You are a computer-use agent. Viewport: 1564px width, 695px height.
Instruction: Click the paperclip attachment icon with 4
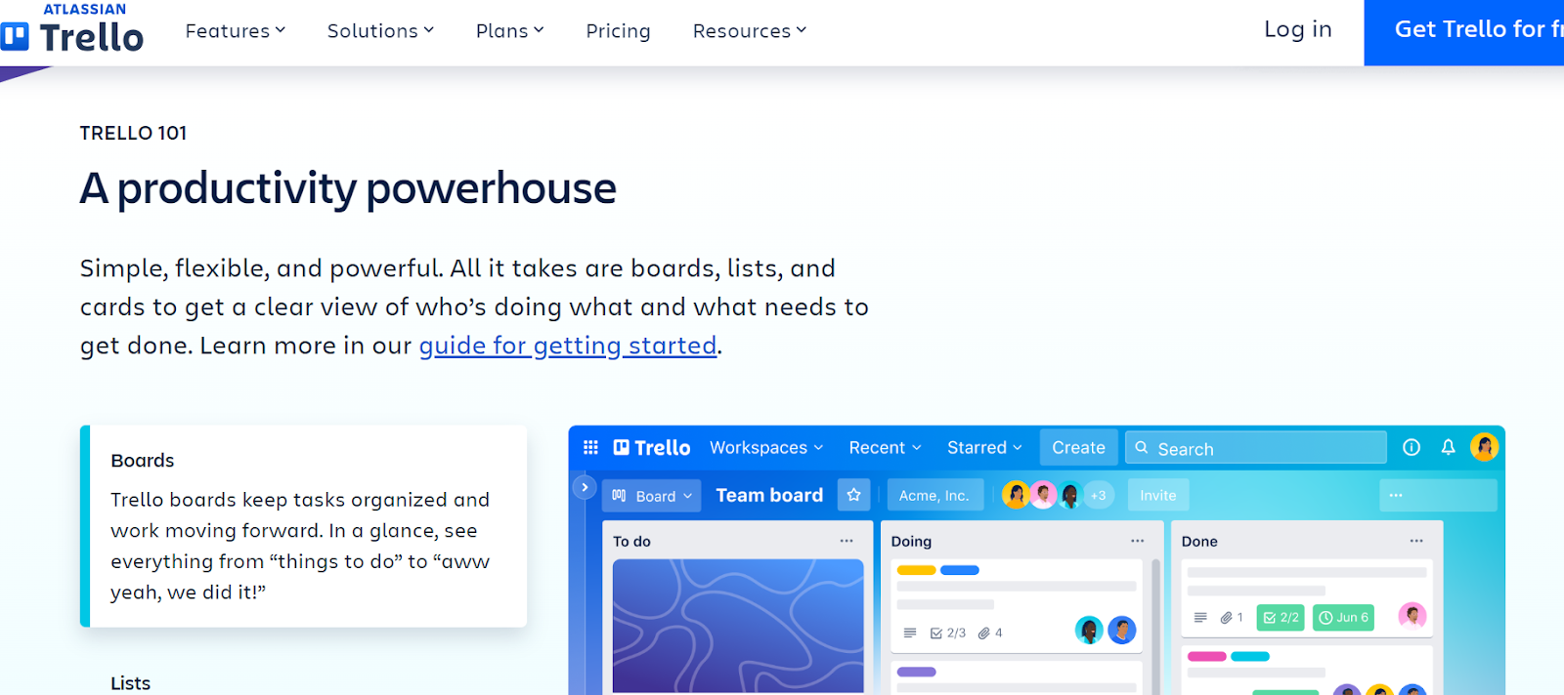pyautogui.click(x=990, y=633)
